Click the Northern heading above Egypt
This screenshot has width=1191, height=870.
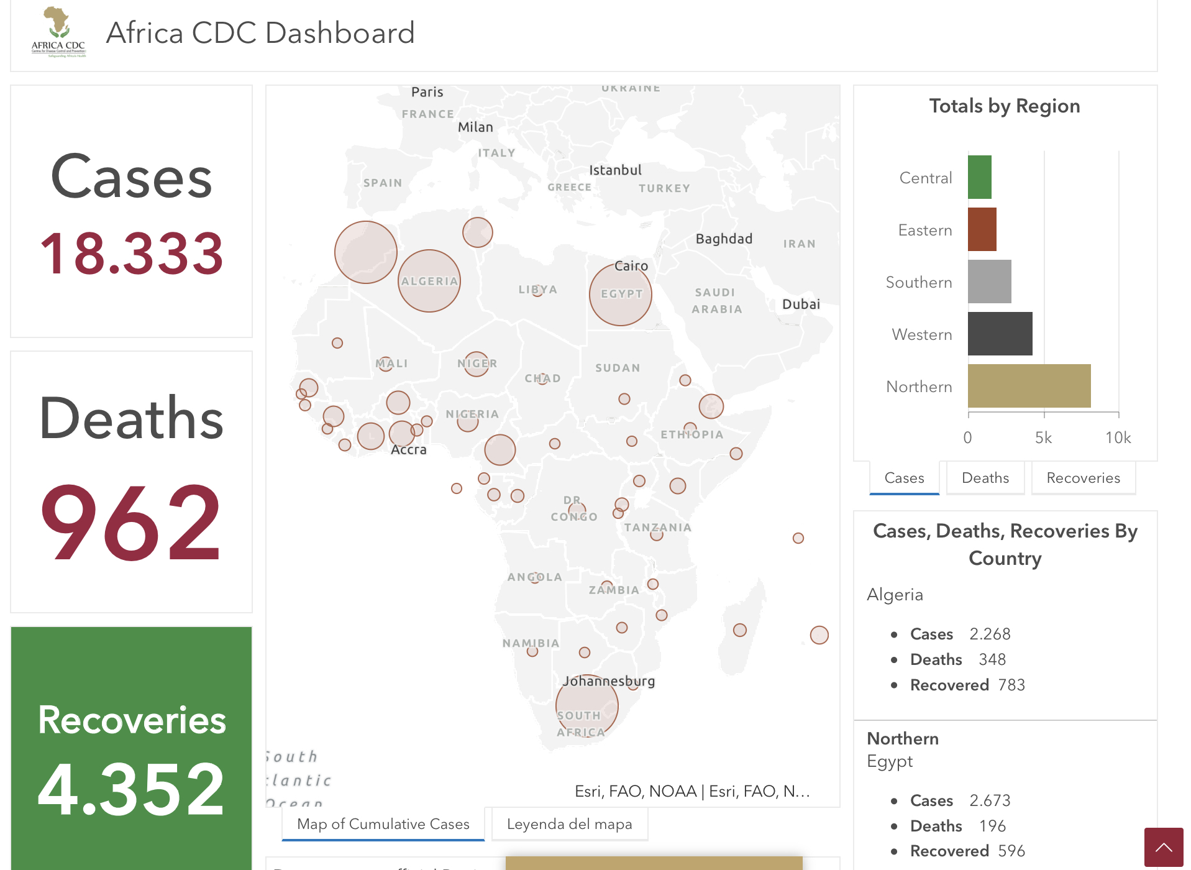point(903,739)
